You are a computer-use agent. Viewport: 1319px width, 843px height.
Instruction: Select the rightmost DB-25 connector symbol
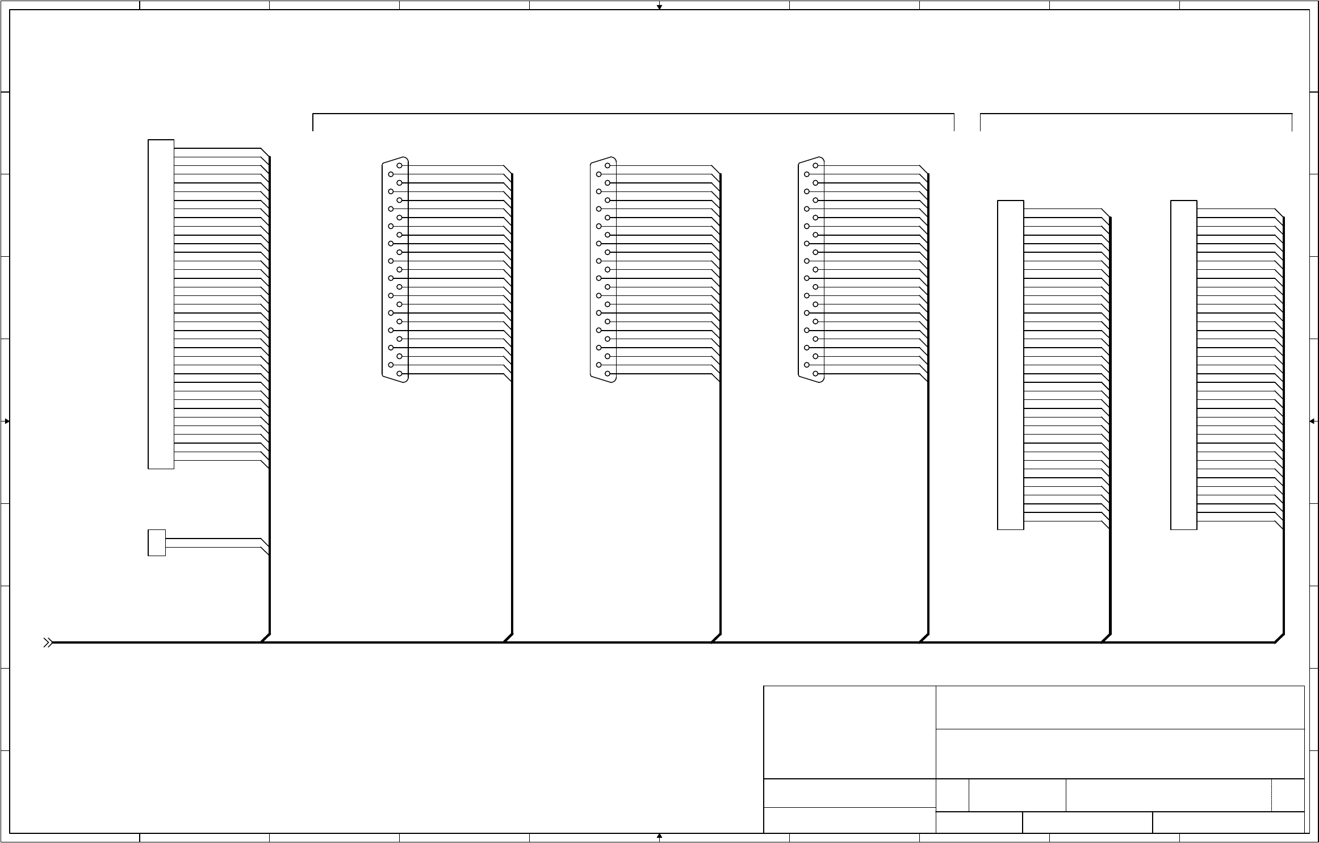tap(811, 270)
